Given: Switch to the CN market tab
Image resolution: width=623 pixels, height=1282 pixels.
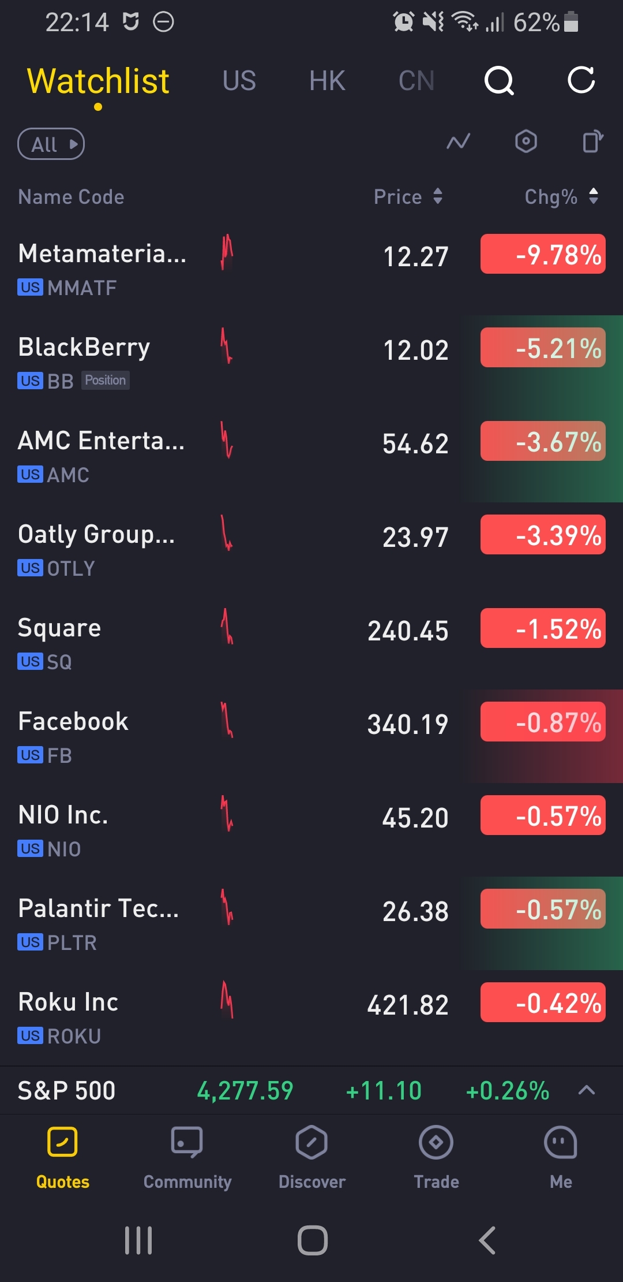Looking at the screenshot, I should click(x=416, y=81).
